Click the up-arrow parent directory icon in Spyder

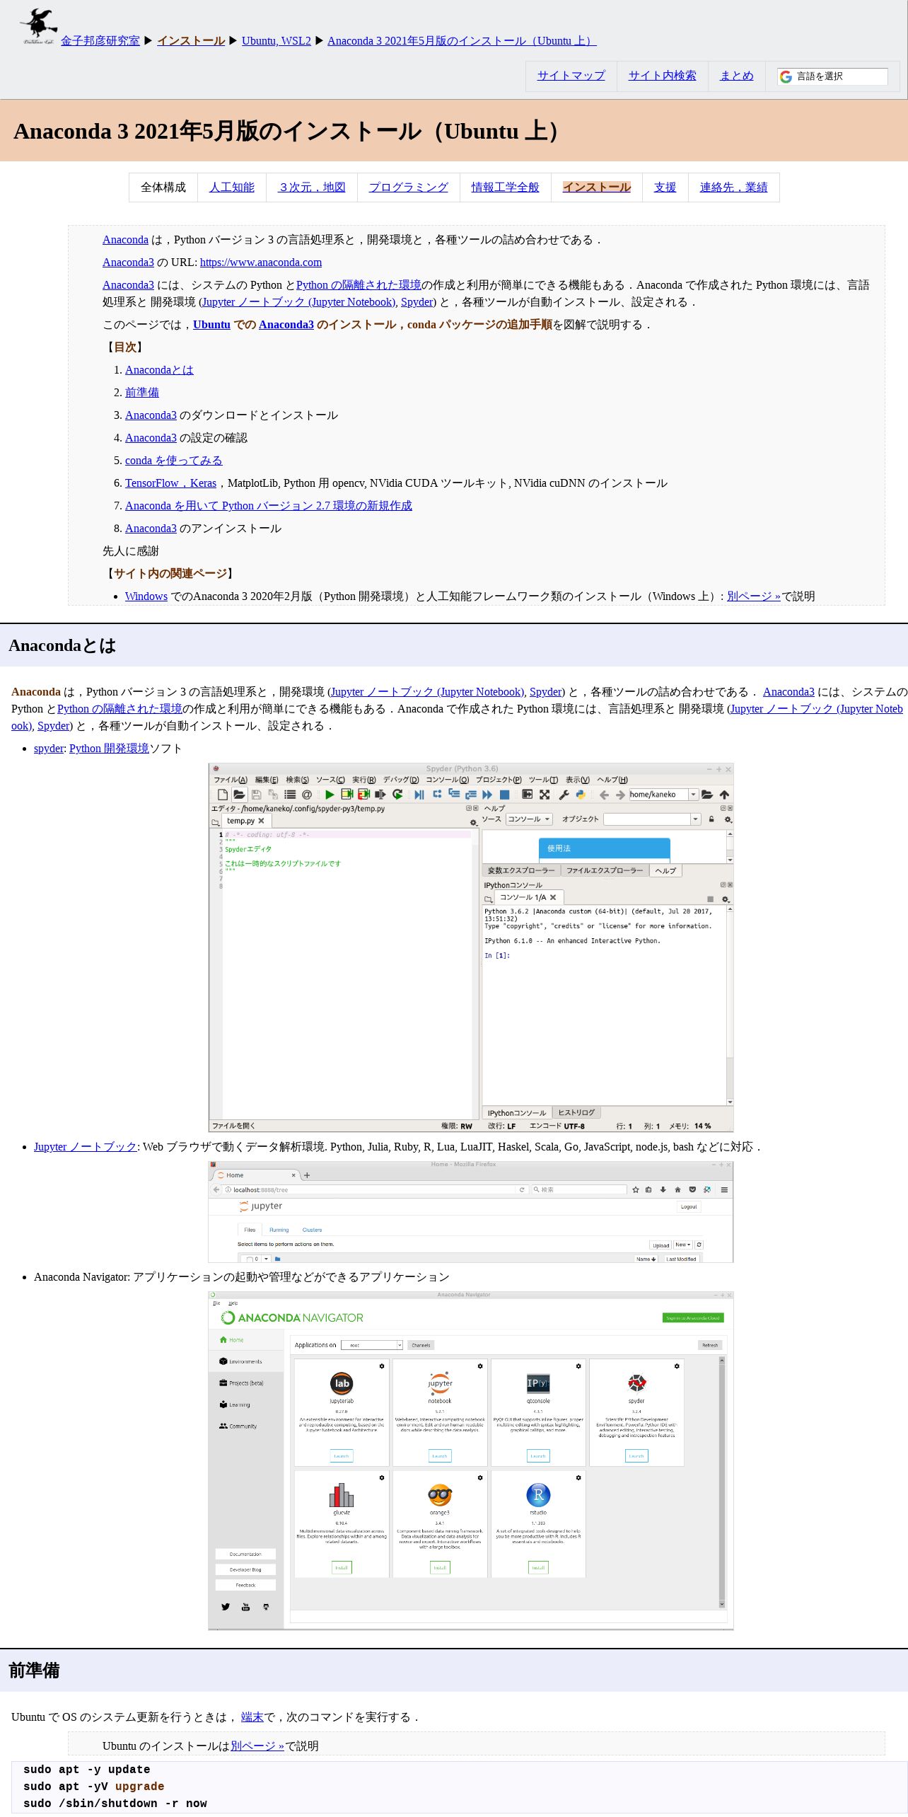pos(724,795)
